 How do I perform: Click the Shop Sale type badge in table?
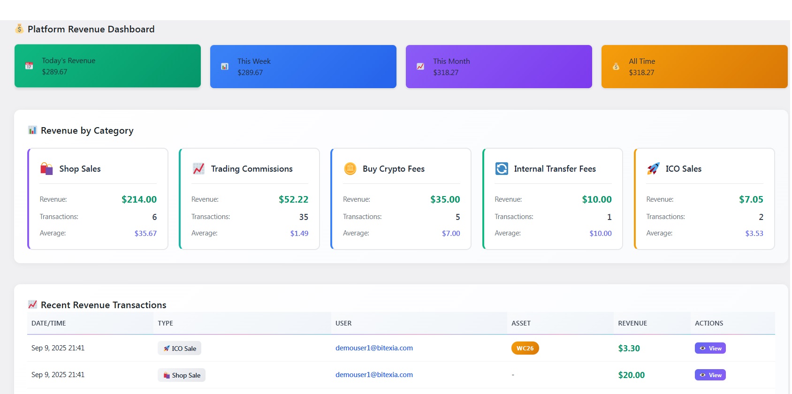tap(182, 375)
